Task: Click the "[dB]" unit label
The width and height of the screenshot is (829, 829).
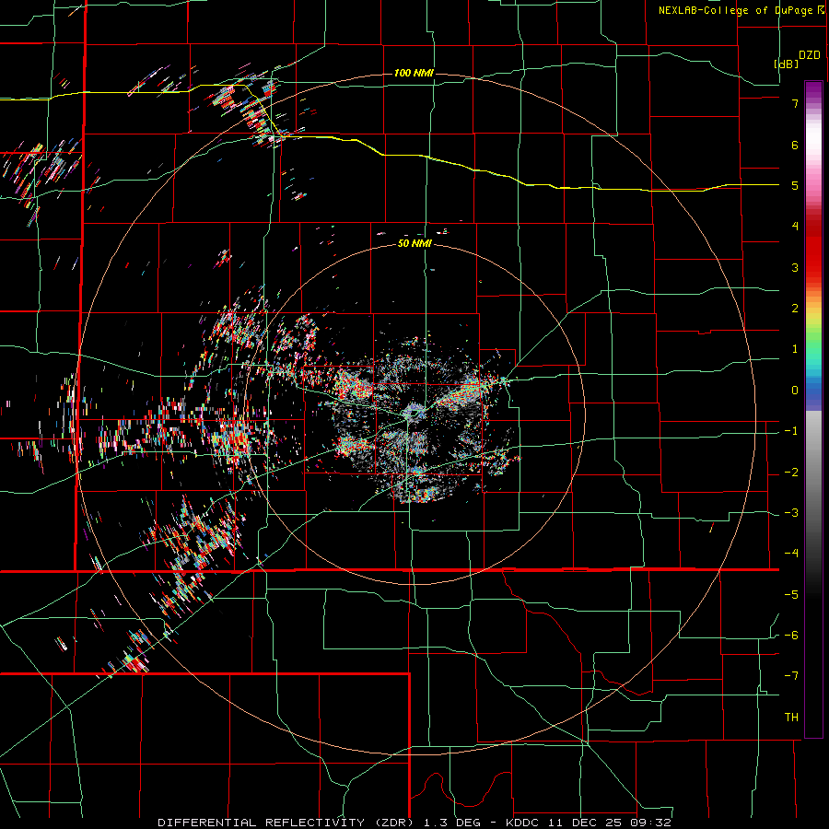Action: (787, 64)
